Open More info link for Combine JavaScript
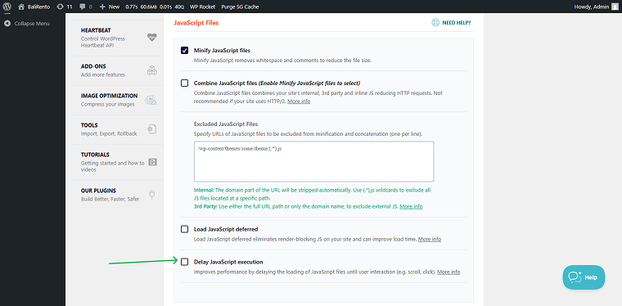The height and width of the screenshot is (306, 622). [299, 101]
